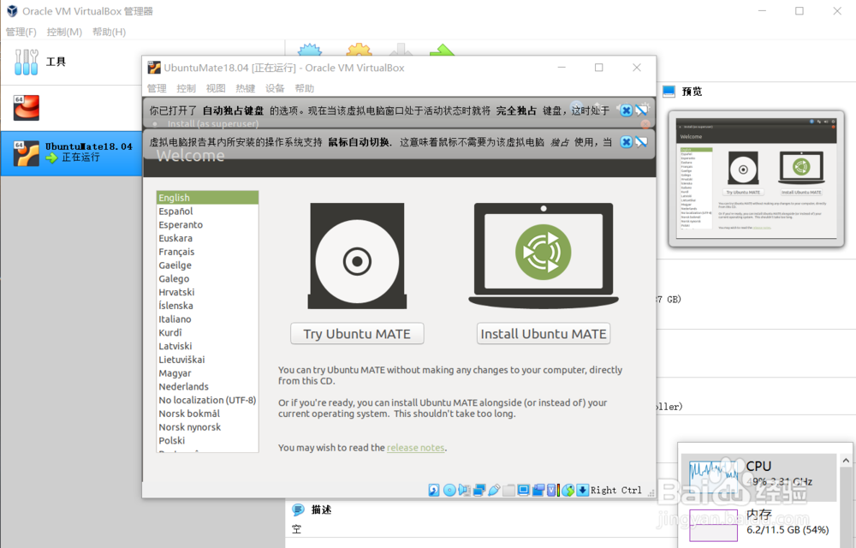Click the CPU usage graph in performance widget
Viewport: 856px width, 548px height.
713,478
